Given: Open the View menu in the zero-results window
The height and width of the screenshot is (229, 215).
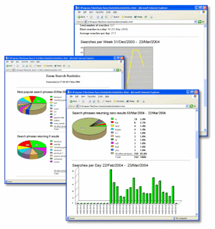Looking at the screenshot, I should 83,97.
